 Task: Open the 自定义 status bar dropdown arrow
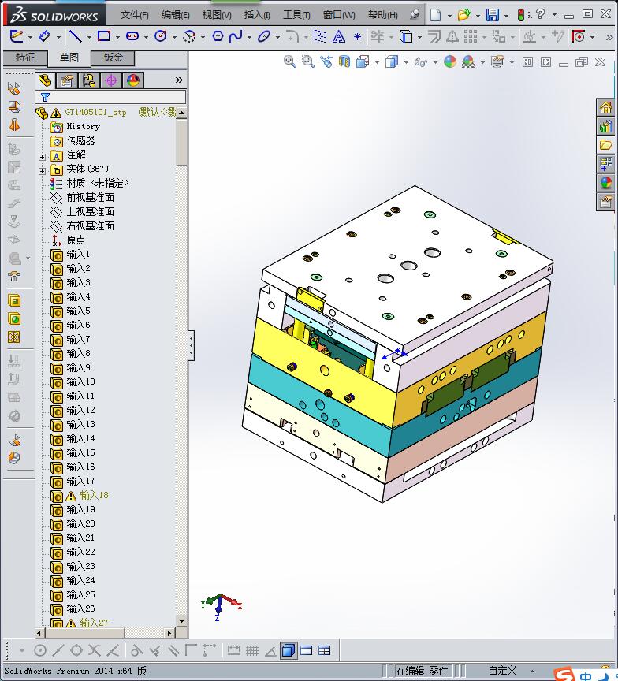[x=532, y=671]
